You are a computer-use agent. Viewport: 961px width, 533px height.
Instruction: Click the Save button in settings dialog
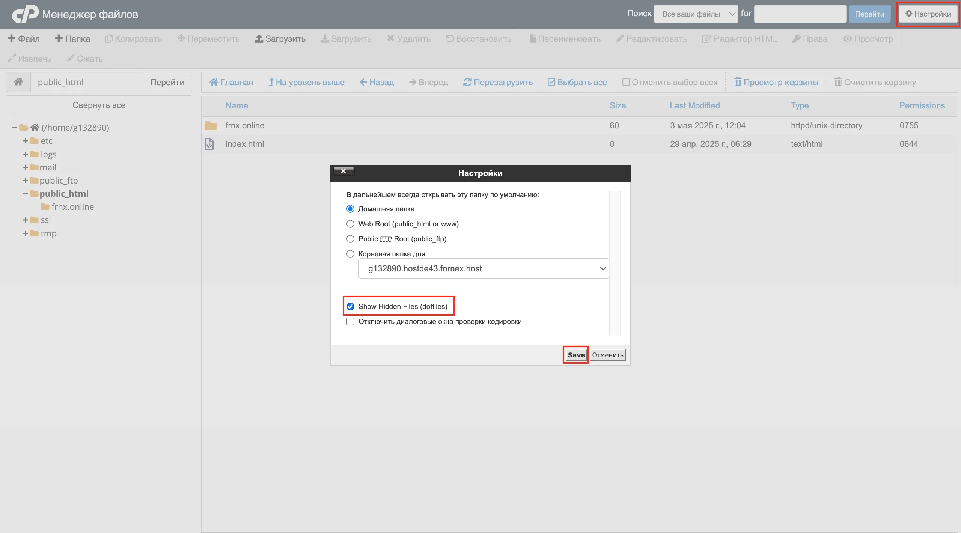point(576,355)
